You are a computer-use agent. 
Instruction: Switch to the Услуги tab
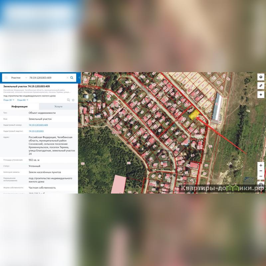(x=58, y=106)
